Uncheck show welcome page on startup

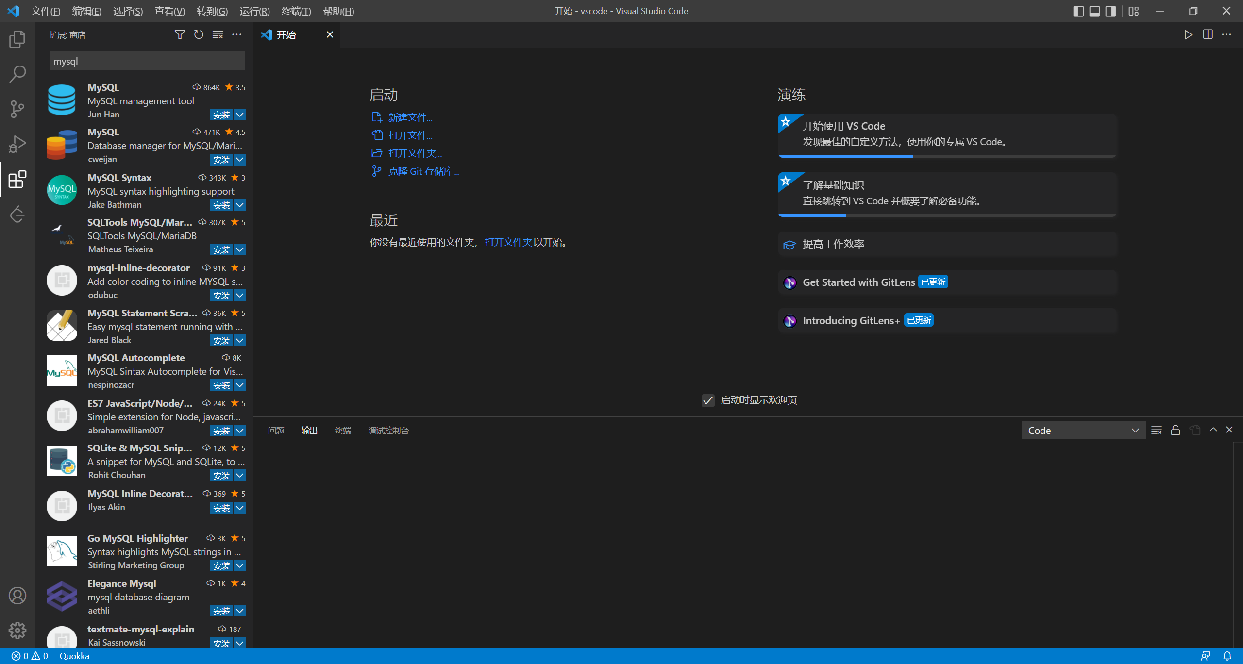pos(708,400)
